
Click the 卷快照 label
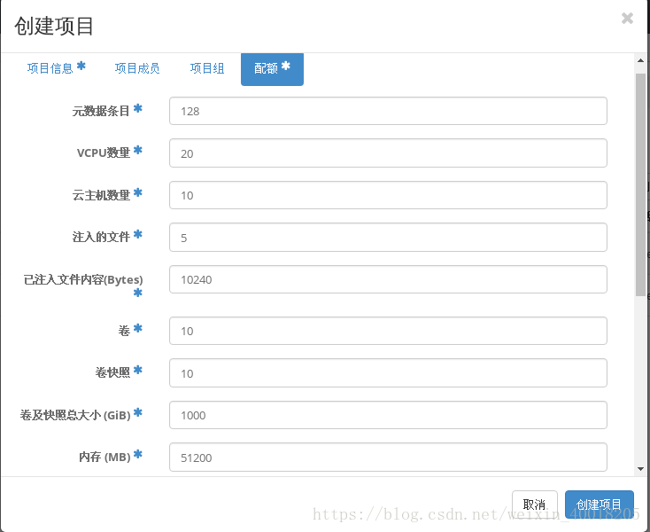pyautogui.click(x=112, y=372)
